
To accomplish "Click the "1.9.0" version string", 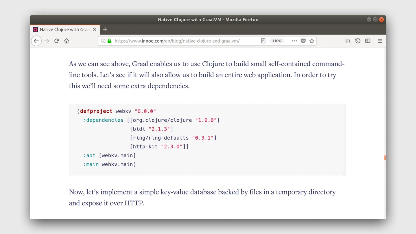I will [206, 120].
